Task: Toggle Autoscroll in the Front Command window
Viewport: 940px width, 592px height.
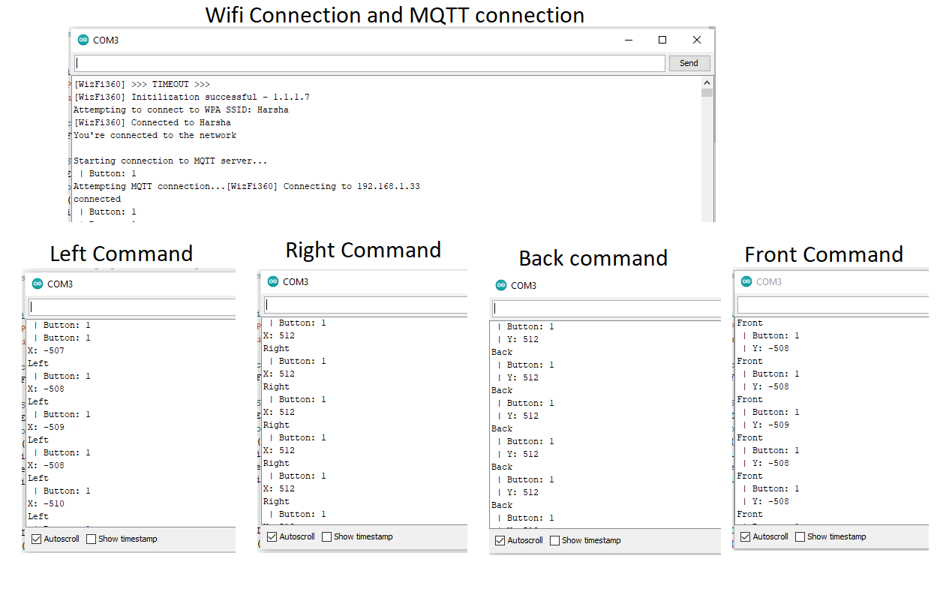Action: point(746,536)
